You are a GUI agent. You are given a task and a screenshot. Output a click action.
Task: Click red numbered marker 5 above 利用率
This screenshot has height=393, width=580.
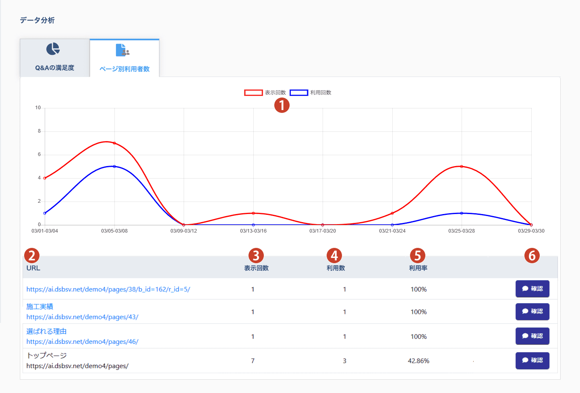coord(418,256)
